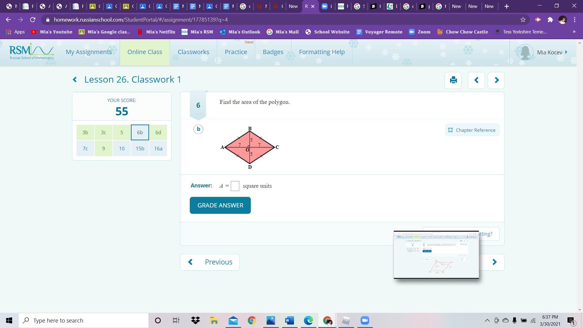
Task: Click the answer input box
Action: (x=235, y=186)
